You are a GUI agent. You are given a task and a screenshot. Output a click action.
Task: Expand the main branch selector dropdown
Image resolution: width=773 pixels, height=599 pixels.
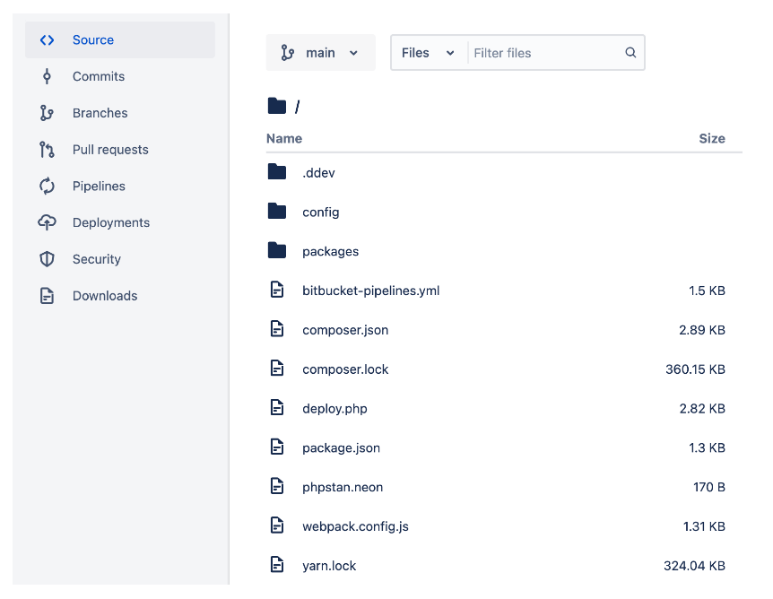click(x=352, y=52)
